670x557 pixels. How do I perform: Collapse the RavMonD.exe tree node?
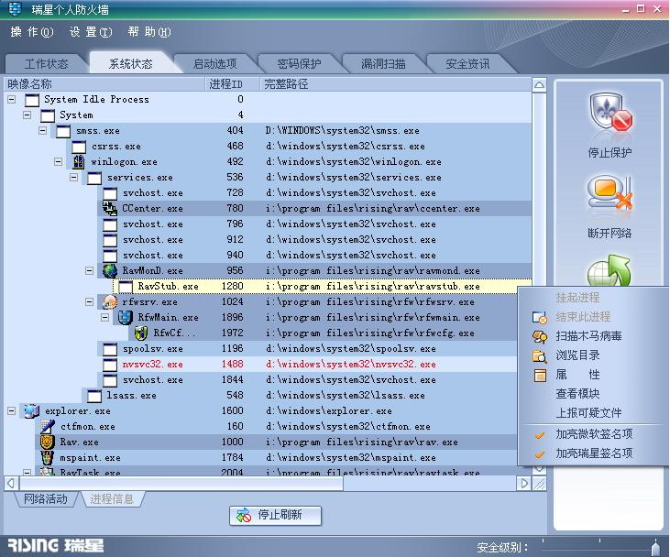coord(89,270)
